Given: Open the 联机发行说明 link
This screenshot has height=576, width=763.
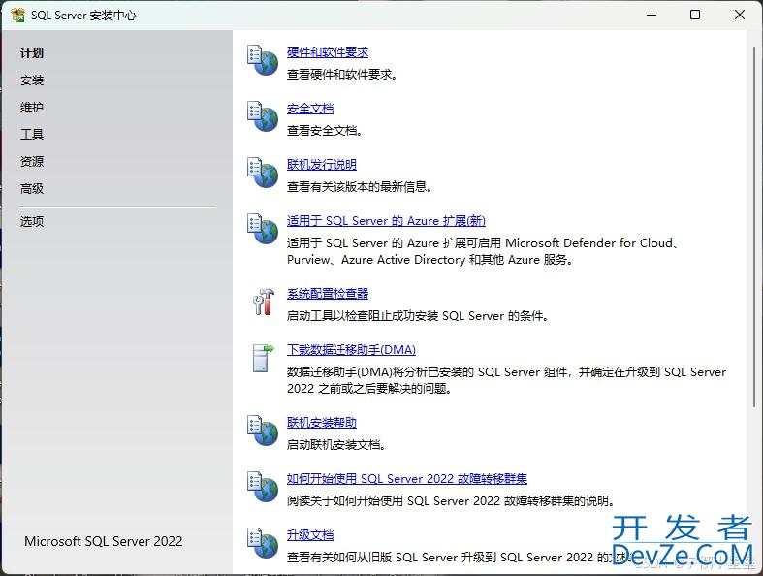Looking at the screenshot, I should click(x=322, y=164).
